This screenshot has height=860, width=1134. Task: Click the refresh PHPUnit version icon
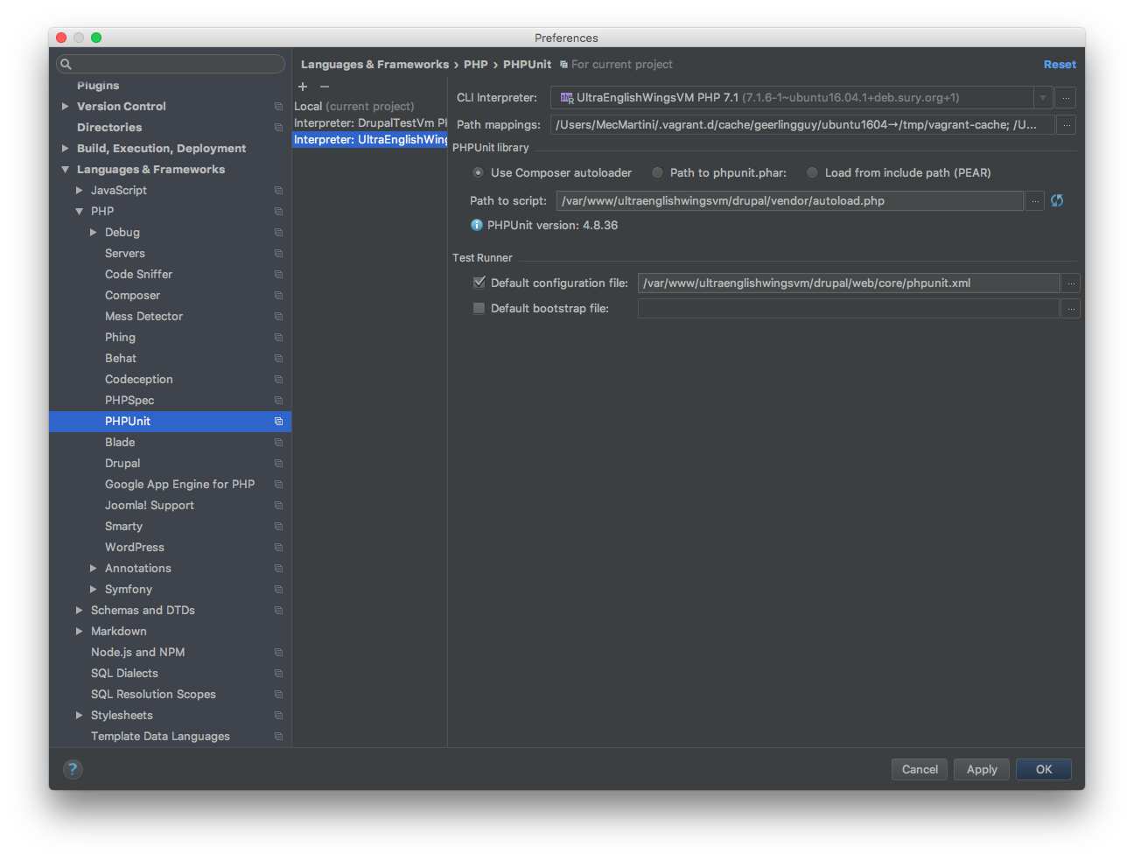(x=1057, y=200)
